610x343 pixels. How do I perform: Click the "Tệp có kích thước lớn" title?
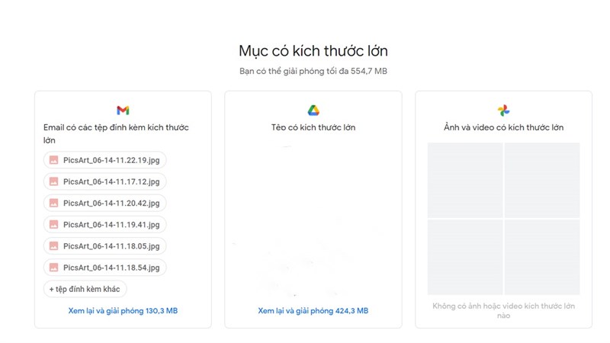[313, 127]
